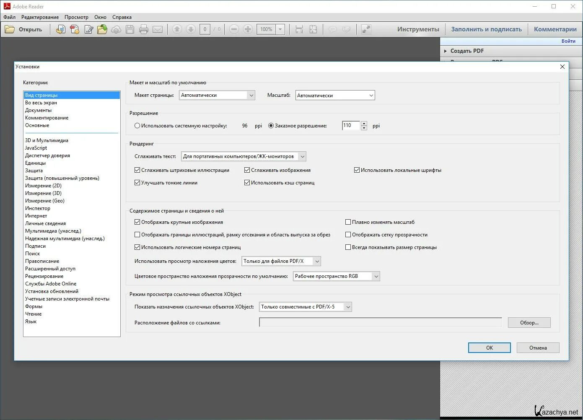Open Макет страницы dropdown
Screen dimensions: 583x420
click(217, 95)
